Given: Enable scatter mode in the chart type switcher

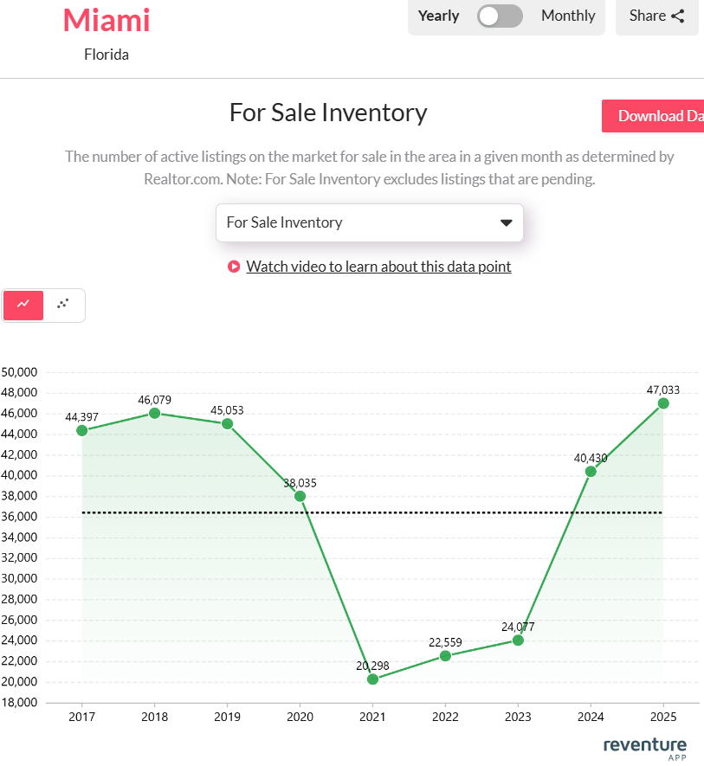Looking at the screenshot, I should point(61,305).
